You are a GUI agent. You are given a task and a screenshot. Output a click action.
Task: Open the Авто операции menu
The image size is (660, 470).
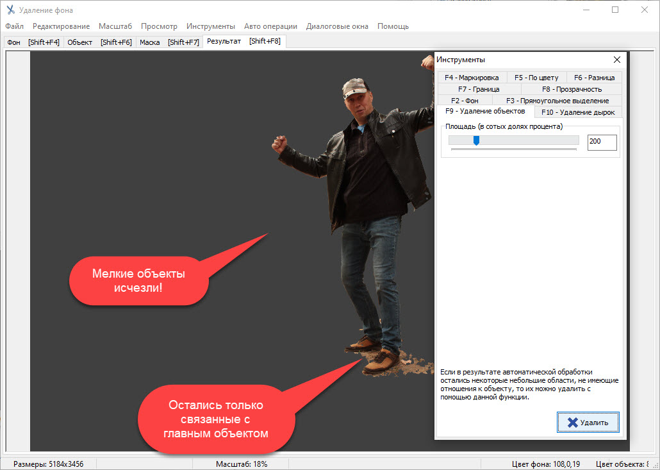[270, 26]
